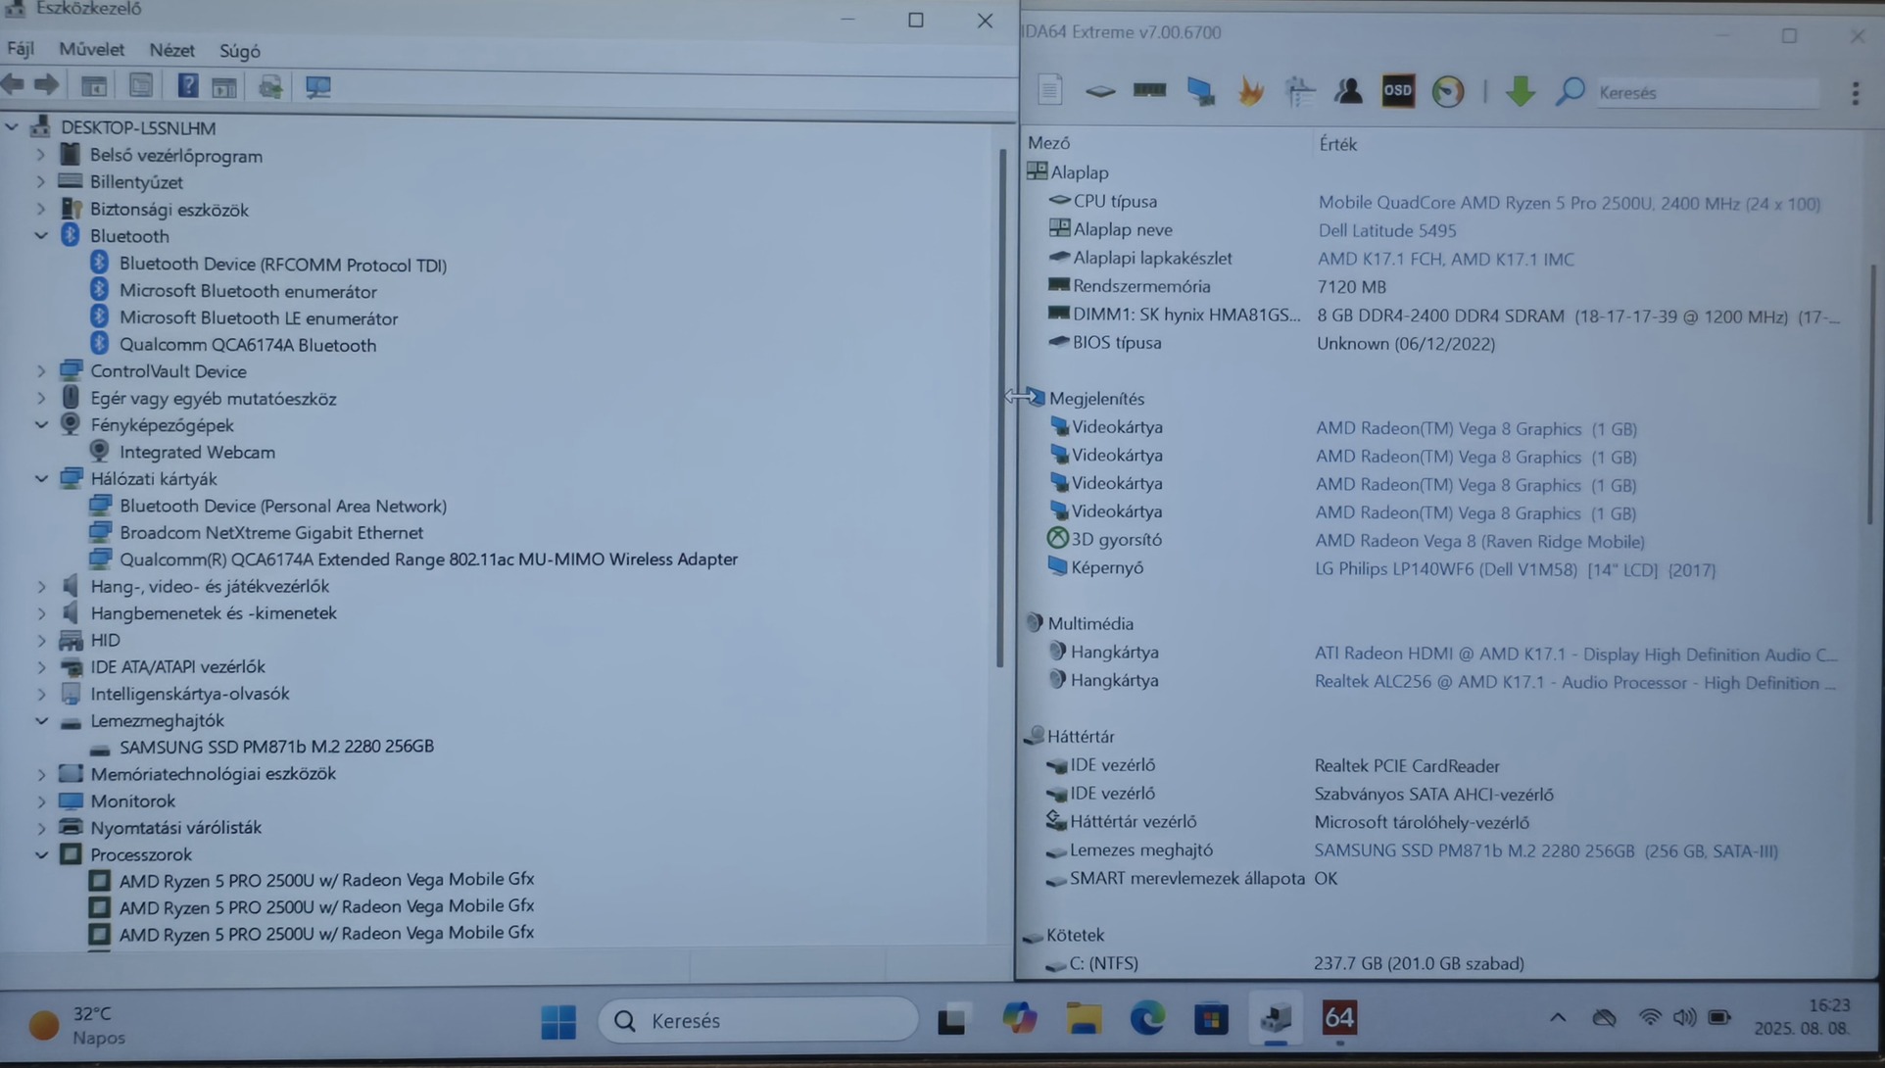Open the AIDA64 report icon
This screenshot has width=1885, height=1068.
pyautogui.click(x=1049, y=90)
